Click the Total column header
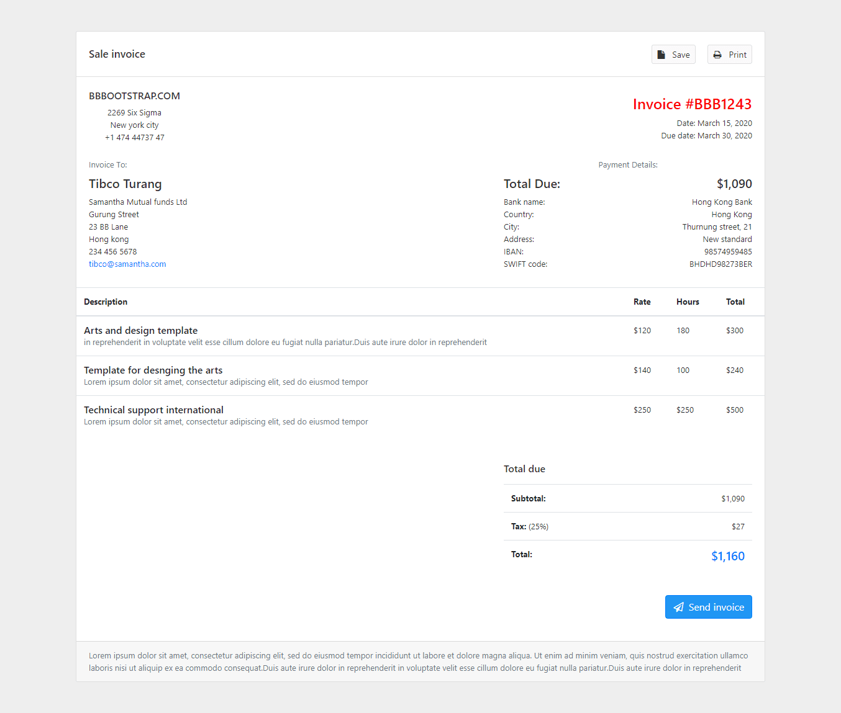The width and height of the screenshot is (841, 713). point(735,302)
